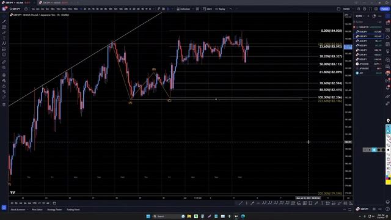Switch to the CHFJPY browser tab

point(54,2)
